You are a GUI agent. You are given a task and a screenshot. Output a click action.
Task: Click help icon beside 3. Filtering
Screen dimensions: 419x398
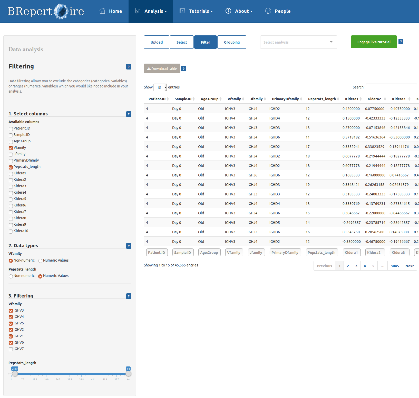(129, 296)
